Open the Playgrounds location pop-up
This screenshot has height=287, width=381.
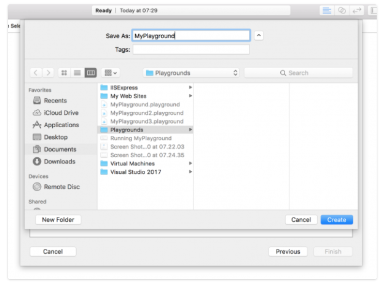click(192, 73)
